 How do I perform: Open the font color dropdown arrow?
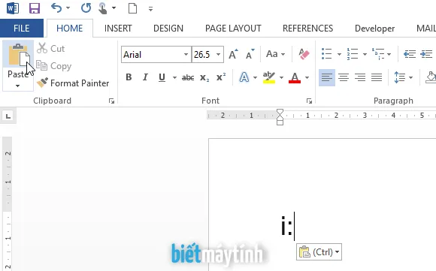click(307, 77)
